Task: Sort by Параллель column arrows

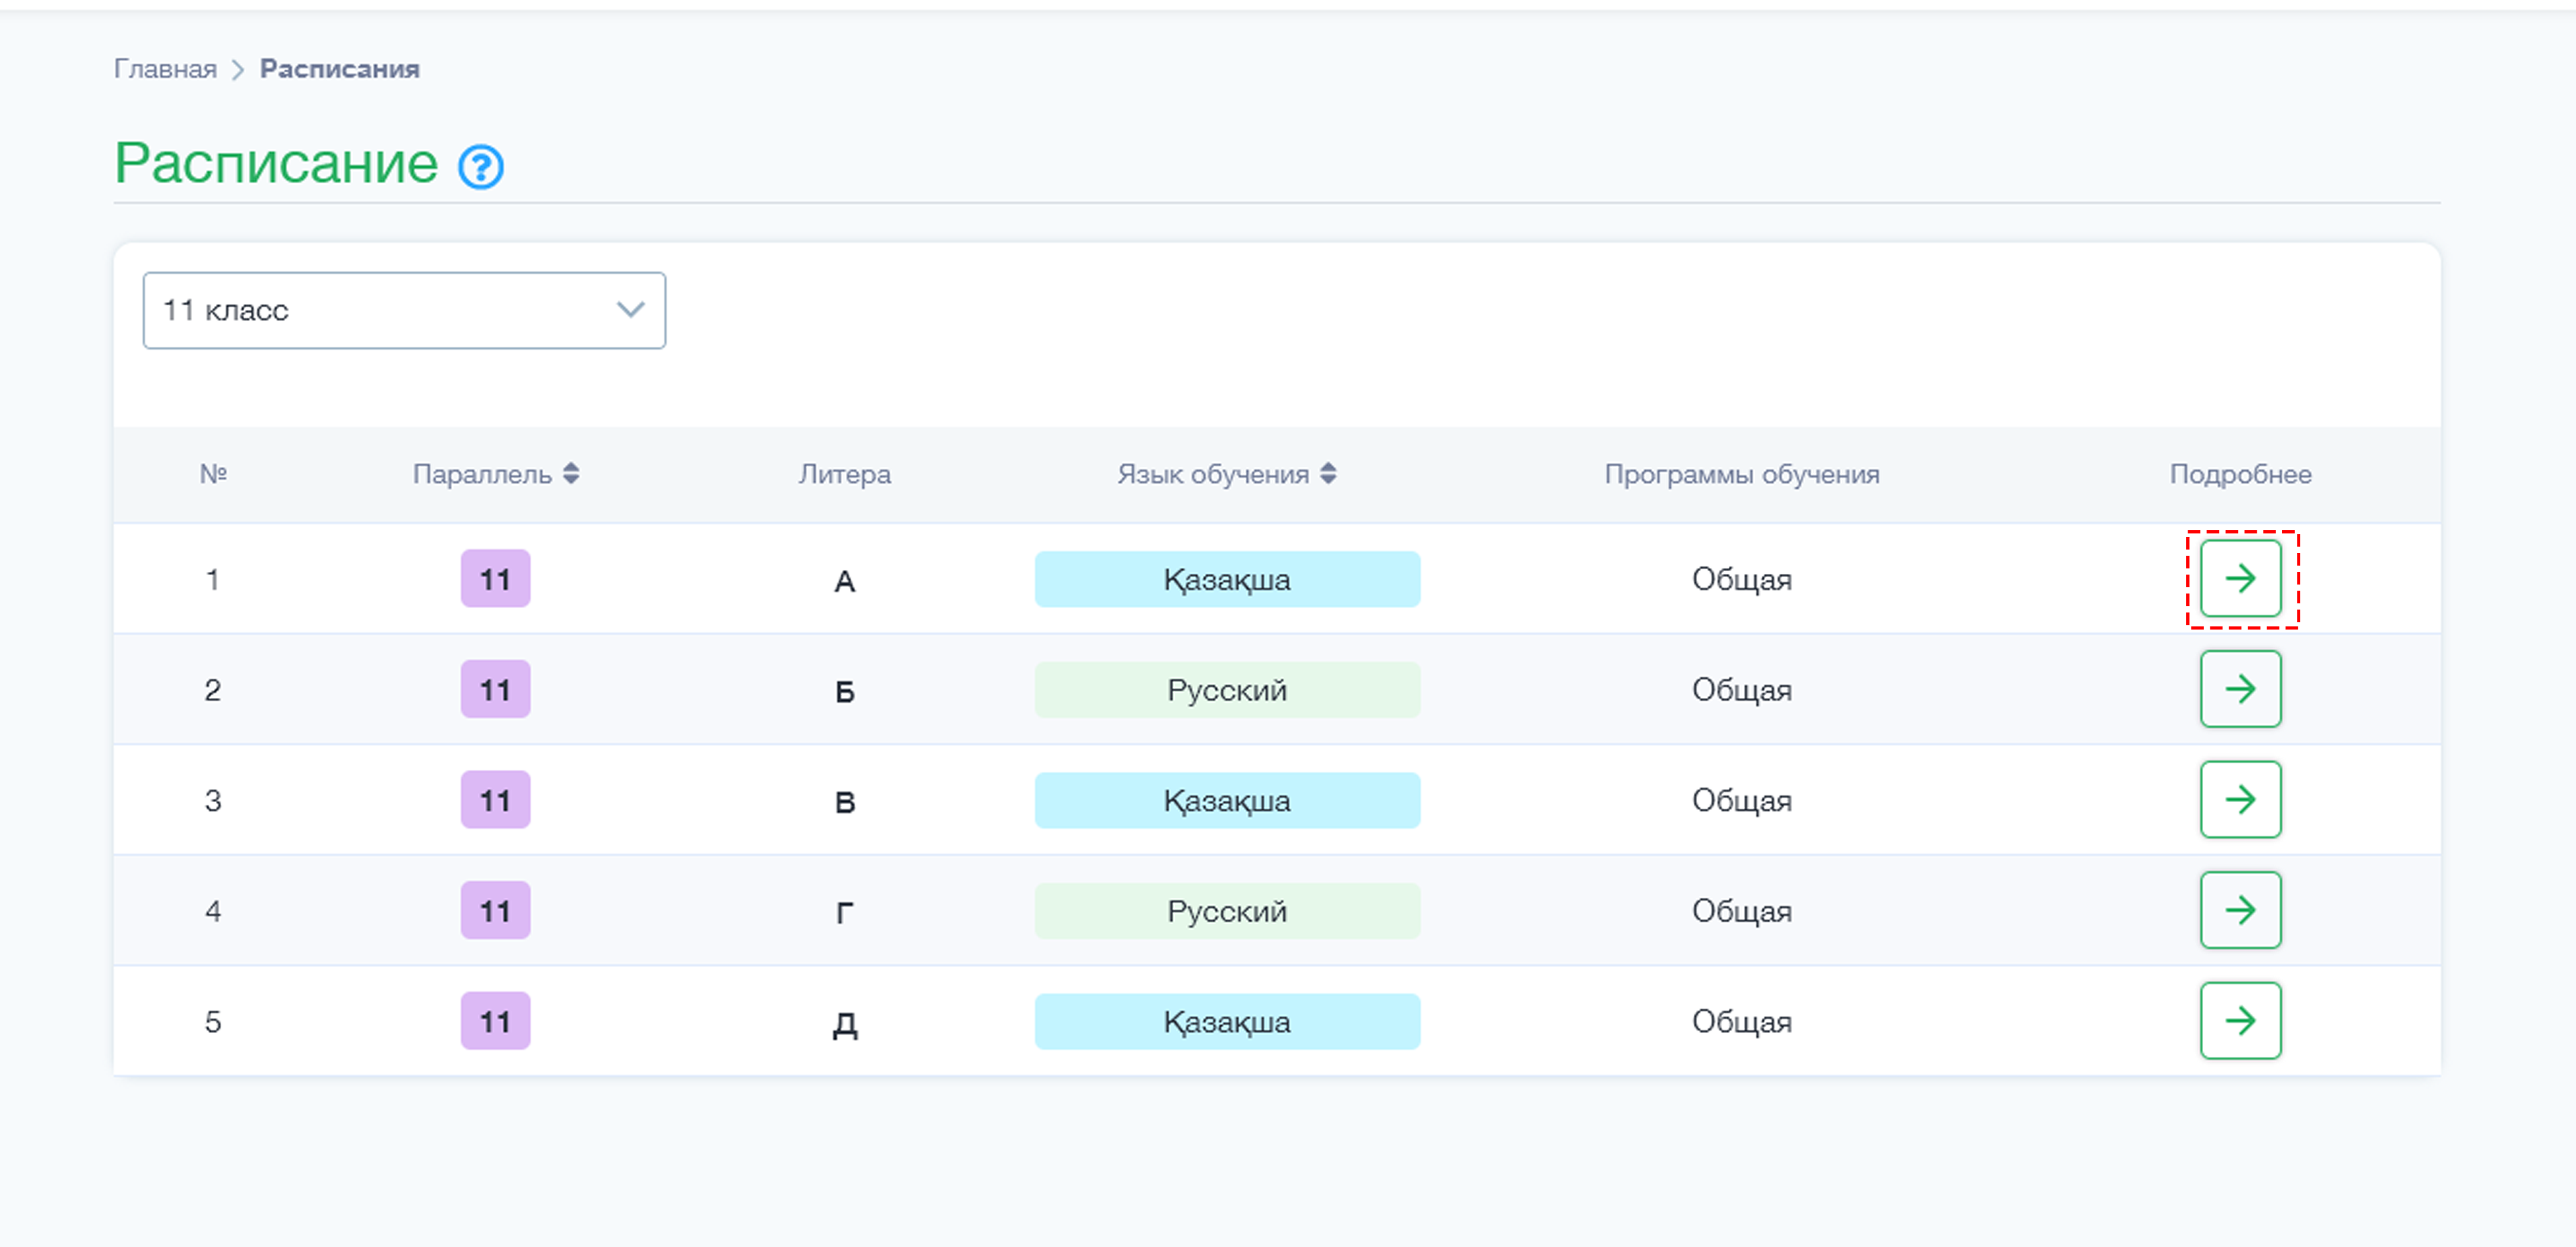Action: click(571, 473)
